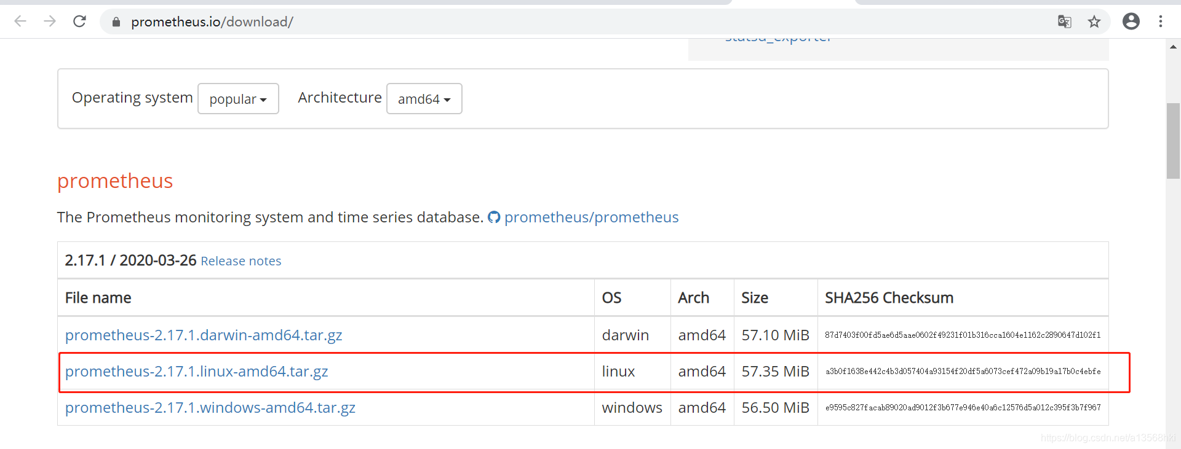
Task: Click the statsd_exporter link
Action: point(777,36)
